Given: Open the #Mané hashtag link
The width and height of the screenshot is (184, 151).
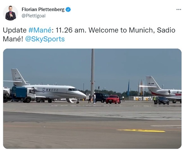Looking at the screenshot, I should 40,30.
